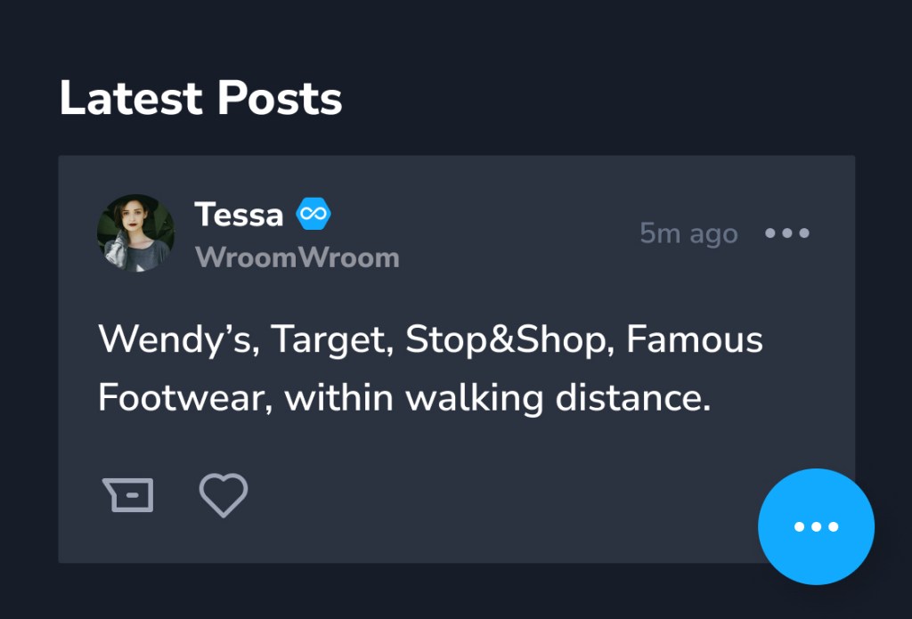The height and width of the screenshot is (619, 912).
Task: Open comments using the speech bubble icon
Action: [x=128, y=495]
